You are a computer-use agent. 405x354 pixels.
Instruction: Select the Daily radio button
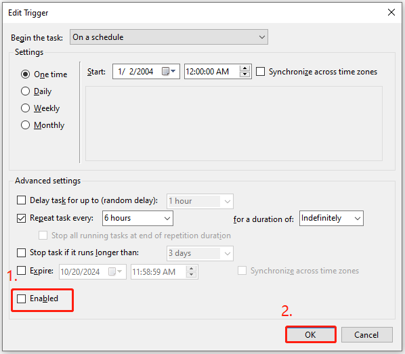click(25, 91)
